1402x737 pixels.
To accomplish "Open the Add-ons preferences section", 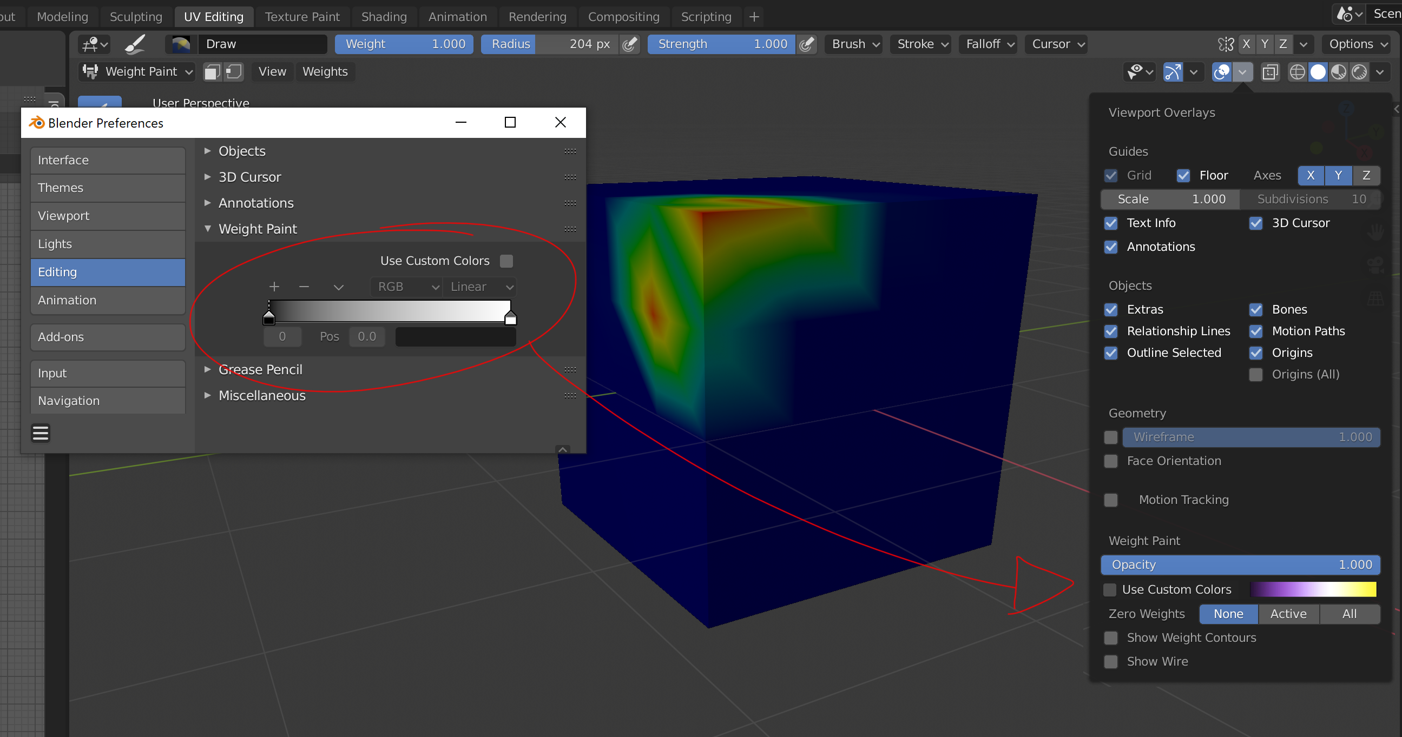I will 108,337.
